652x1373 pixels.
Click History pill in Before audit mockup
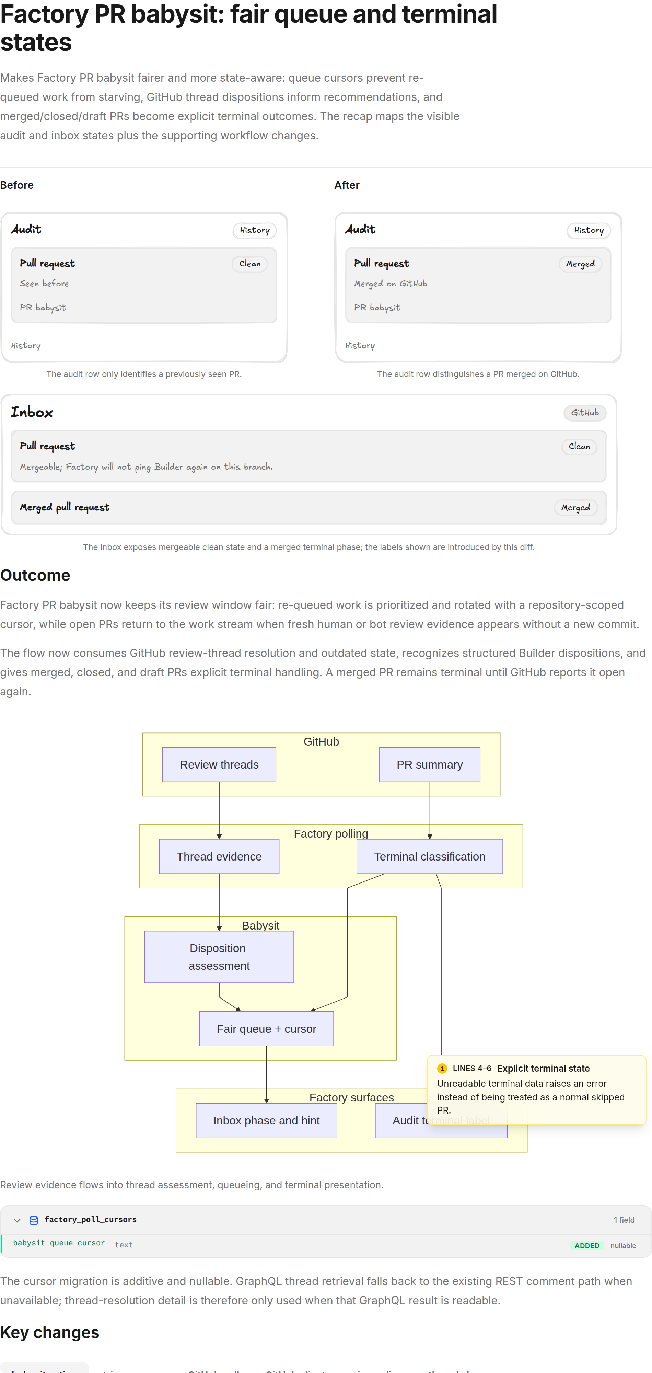[255, 230]
